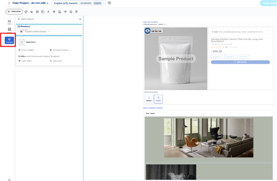Select the Hotspot preview experience option
This screenshot has width=277, height=181.
click(149, 99)
